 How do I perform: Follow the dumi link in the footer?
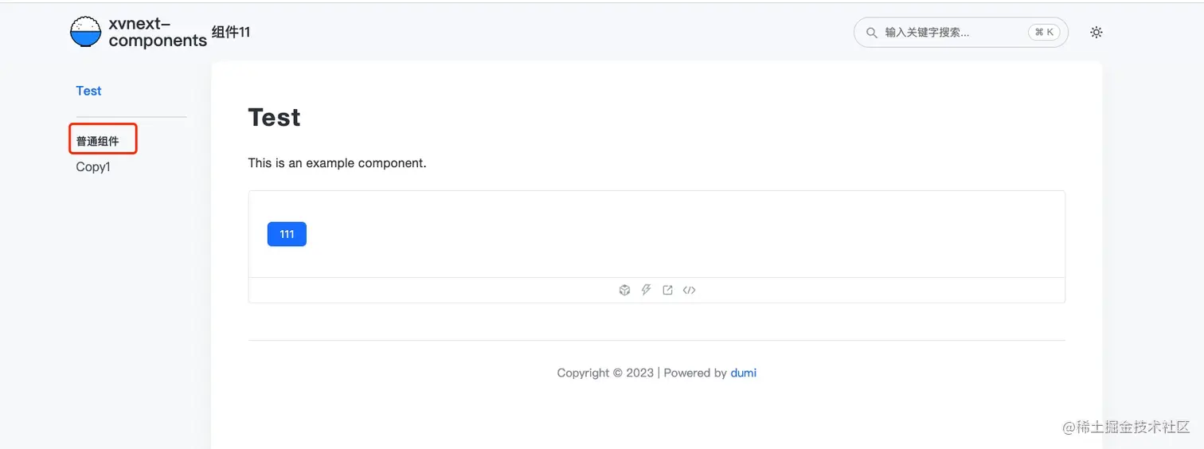point(743,373)
